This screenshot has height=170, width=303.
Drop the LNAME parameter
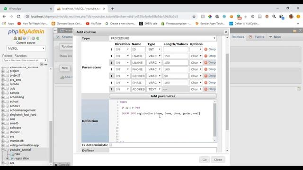click(210, 62)
